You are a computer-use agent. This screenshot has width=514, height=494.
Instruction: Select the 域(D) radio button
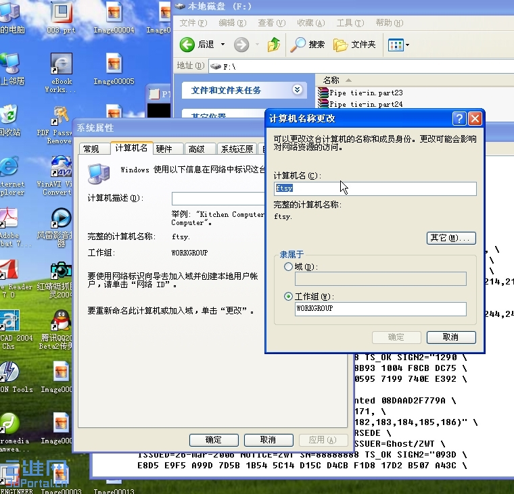(x=288, y=267)
